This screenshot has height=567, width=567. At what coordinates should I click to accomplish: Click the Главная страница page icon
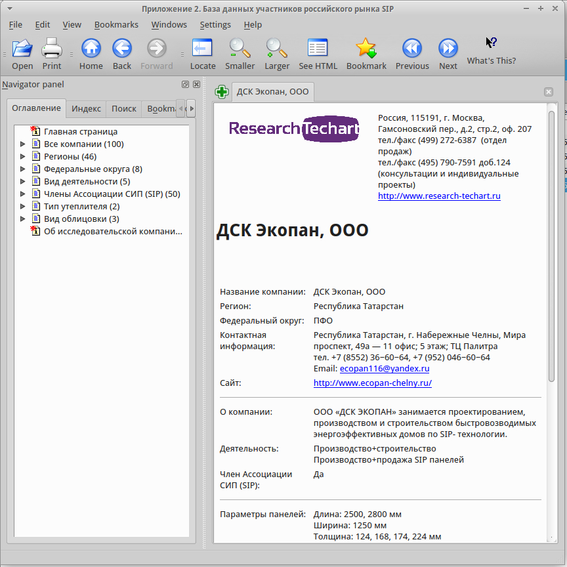coord(35,131)
